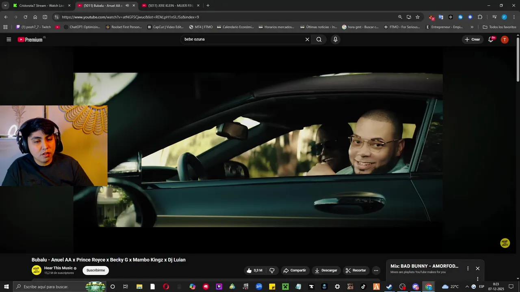Clear the 'bebe ozuna' search text
The image size is (520, 292).
coord(307,39)
